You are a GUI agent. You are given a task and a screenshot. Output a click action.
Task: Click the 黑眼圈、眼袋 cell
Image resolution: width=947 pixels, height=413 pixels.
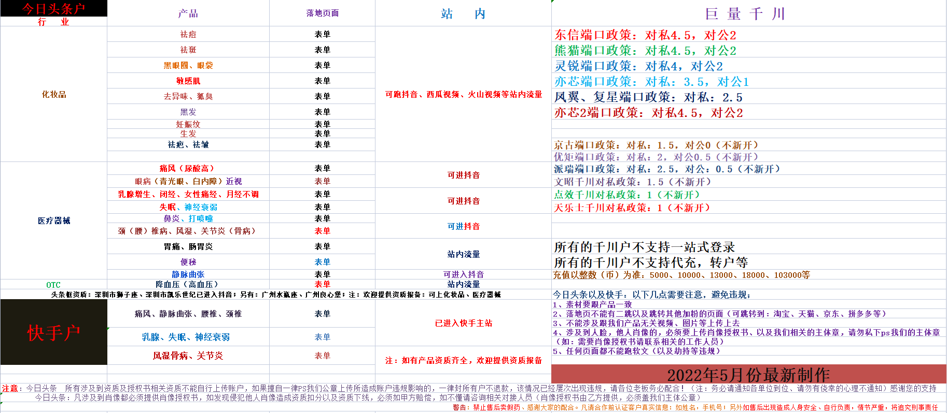[x=188, y=65]
